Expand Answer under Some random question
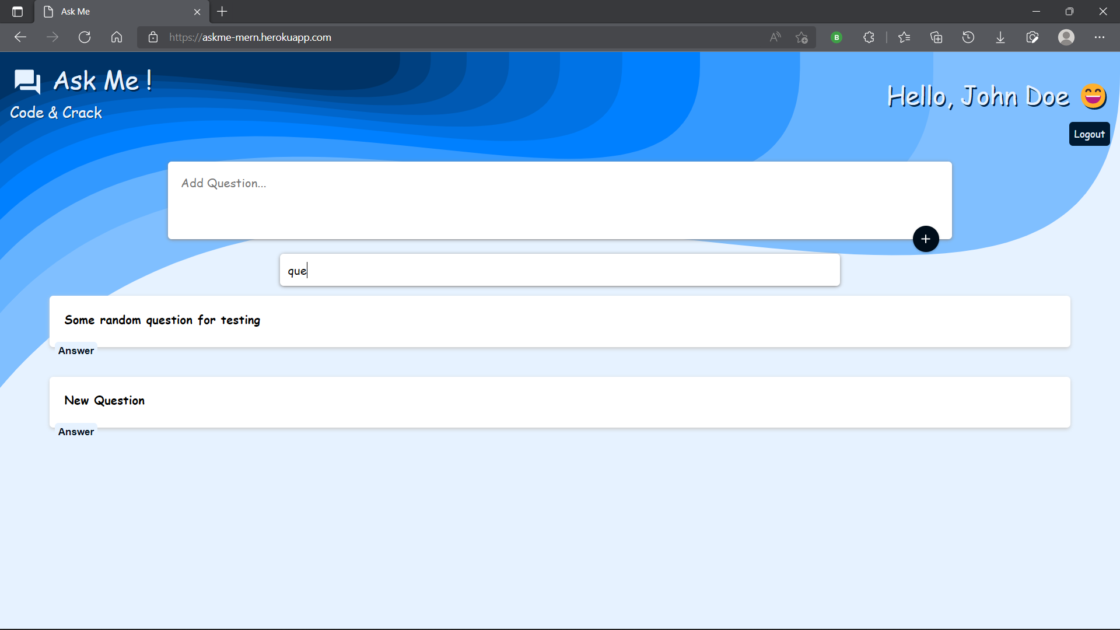The image size is (1120, 630). click(76, 351)
